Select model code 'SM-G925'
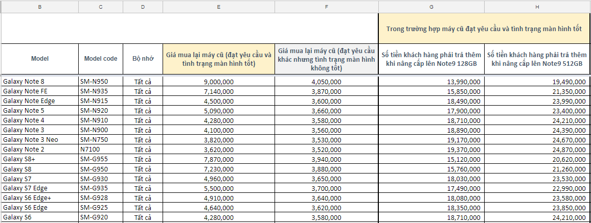Screen dimensions: 591x223 tap(101, 208)
